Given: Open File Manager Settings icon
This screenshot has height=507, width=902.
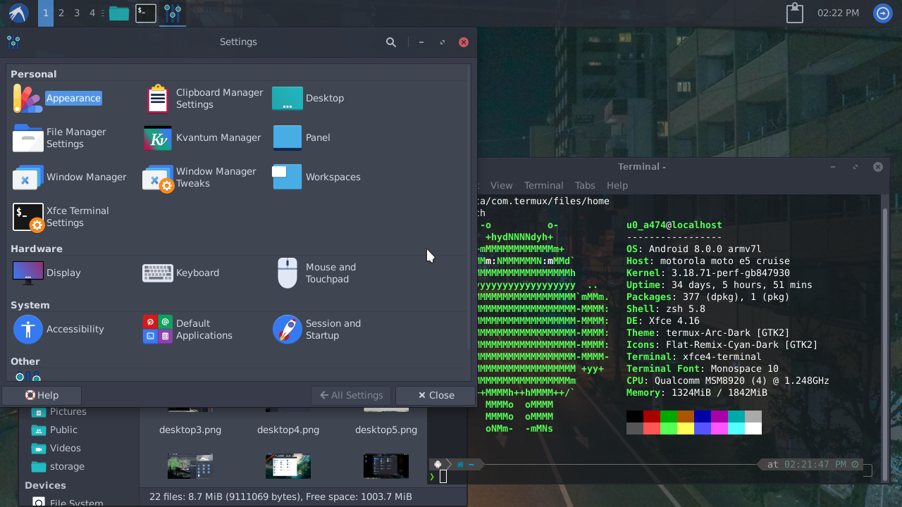Looking at the screenshot, I should [x=28, y=138].
